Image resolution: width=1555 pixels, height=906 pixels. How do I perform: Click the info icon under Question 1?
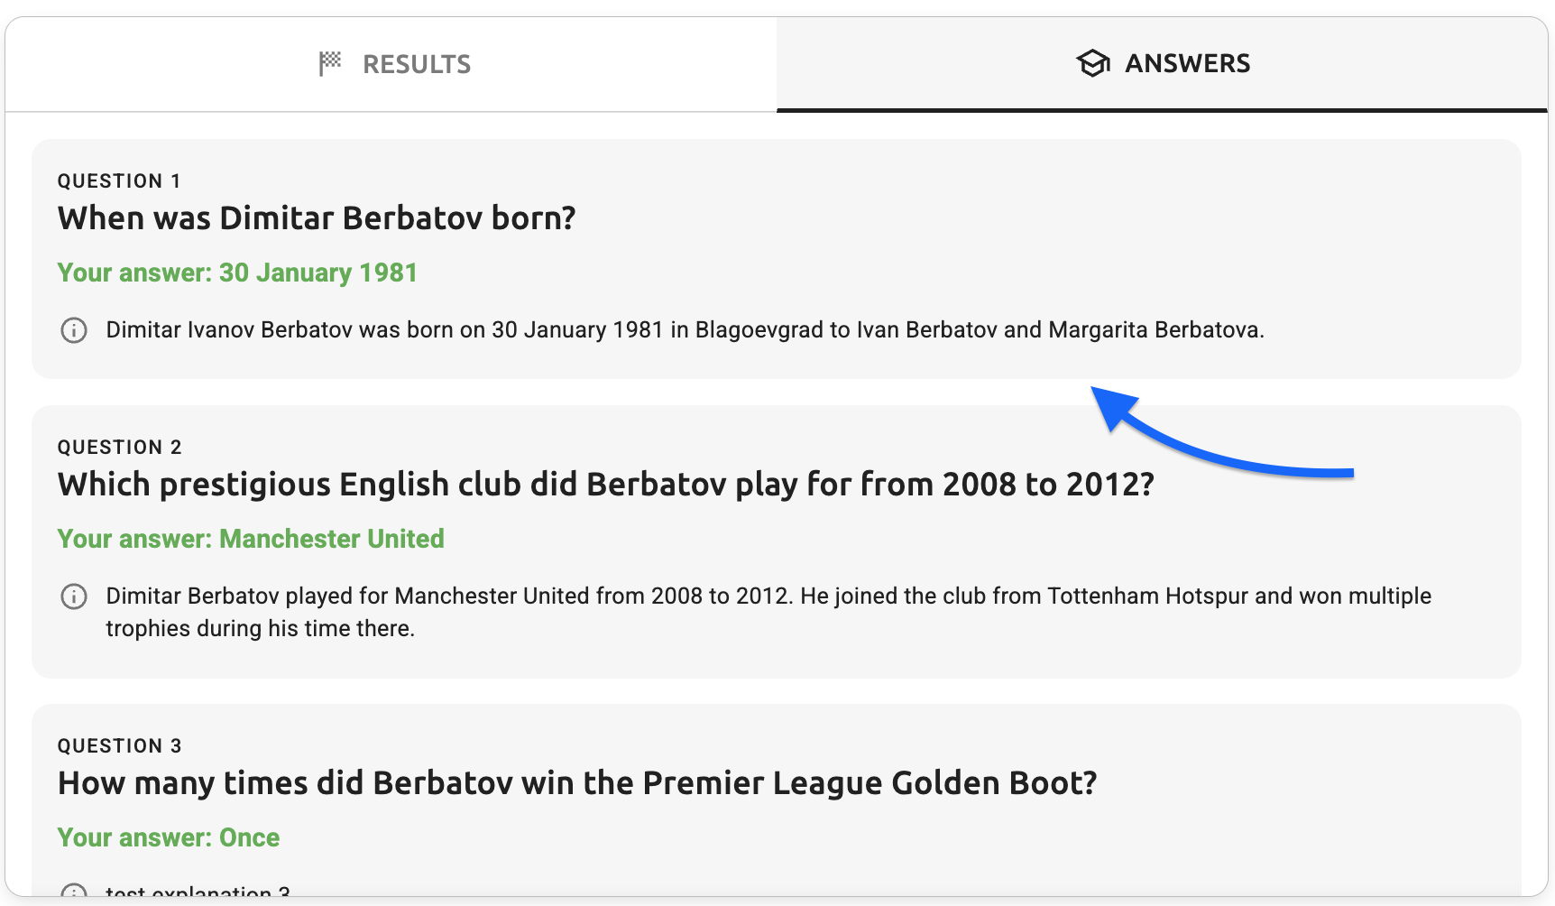(74, 330)
